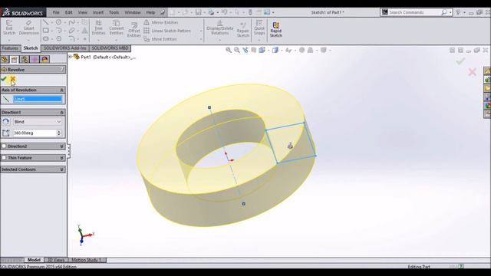Switch to the Motion Study 1 tab
491x276 pixels.
pos(86,260)
